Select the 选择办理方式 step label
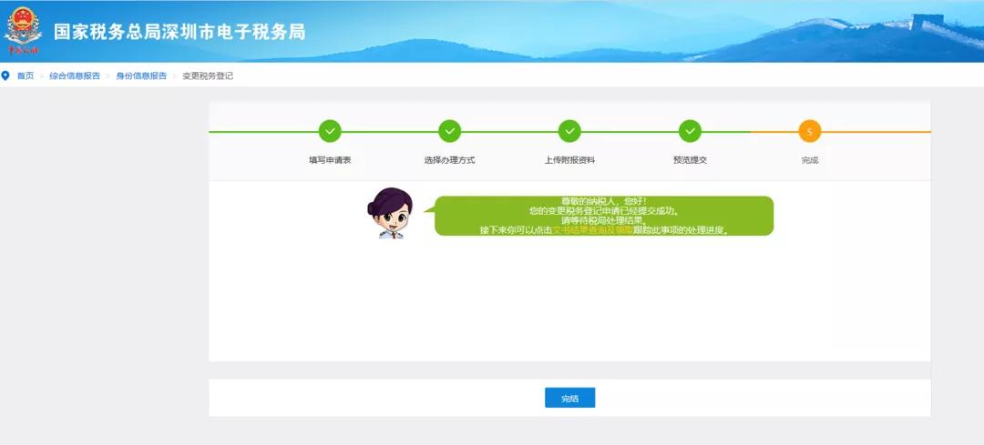 (x=450, y=160)
